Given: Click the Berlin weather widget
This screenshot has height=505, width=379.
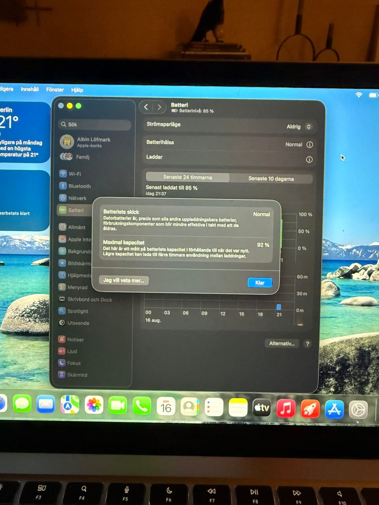Looking at the screenshot, I should tap(25, 132).
